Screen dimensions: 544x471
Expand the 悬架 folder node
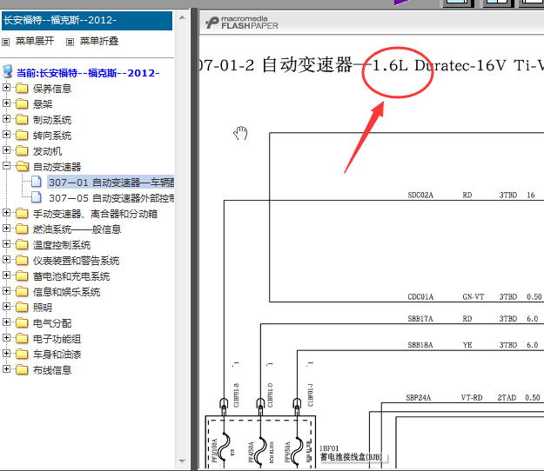(6, 103)
